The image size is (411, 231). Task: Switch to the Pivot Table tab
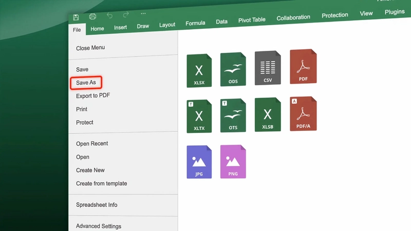[x=252, y=20]
